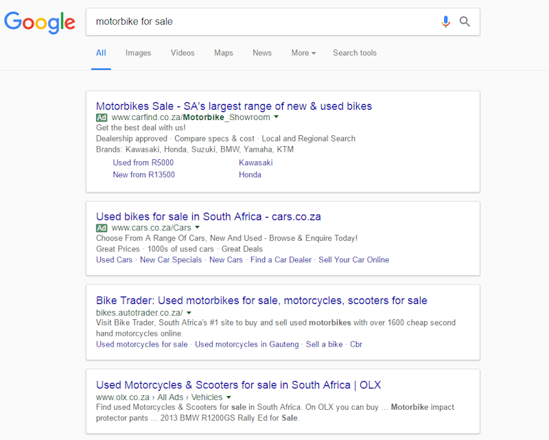This screenshot has height=440, width=549.
Task: Open 'Used bikes for sale in South Africa' ad
Action: (x=209, y=216)
